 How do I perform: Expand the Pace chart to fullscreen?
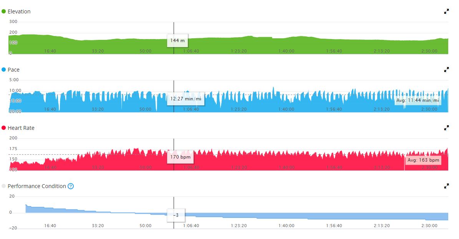(446, 70)
